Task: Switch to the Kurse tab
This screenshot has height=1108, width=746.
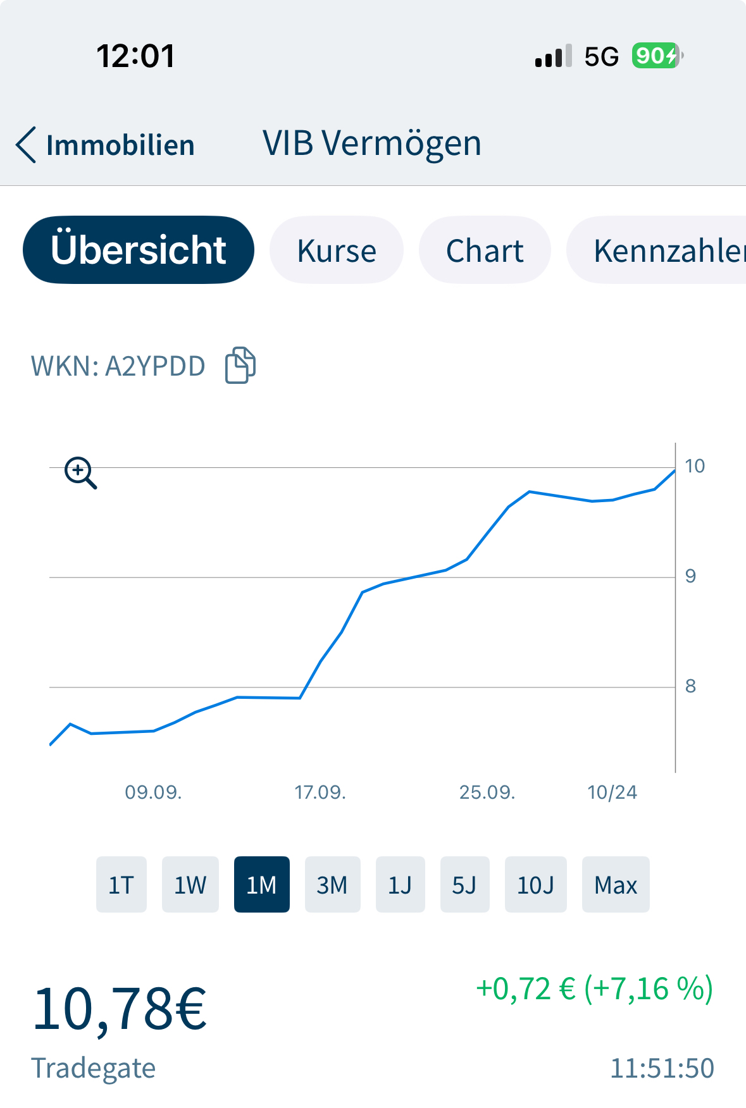Action: pos(337,250)
